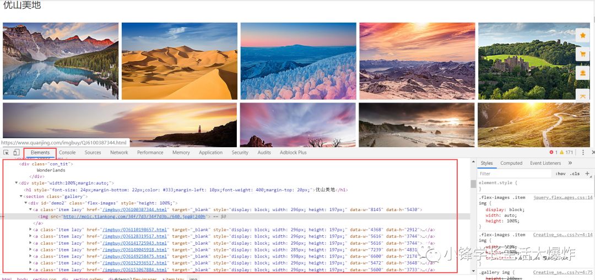Expand the anchor node QJ6149258475.html
Viewport: 595px width, 280px height.
coord(30,256)
